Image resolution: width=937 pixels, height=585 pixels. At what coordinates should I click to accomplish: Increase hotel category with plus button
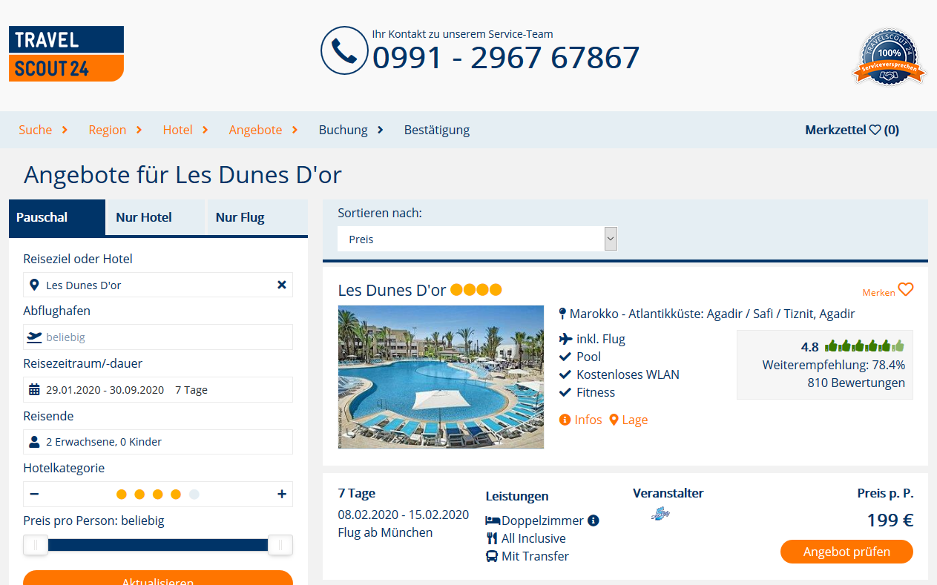(x=282, y=494)
